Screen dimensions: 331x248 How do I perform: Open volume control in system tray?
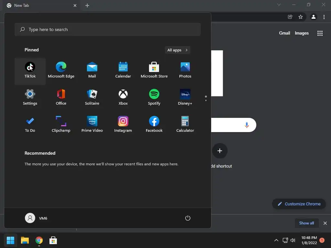click(x=293, y=240)
